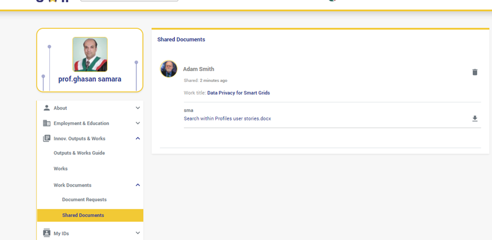The width and height of the screenshot is (492, 240).
Task: Click the Employment & Education building icon
Action: [46, 123]
